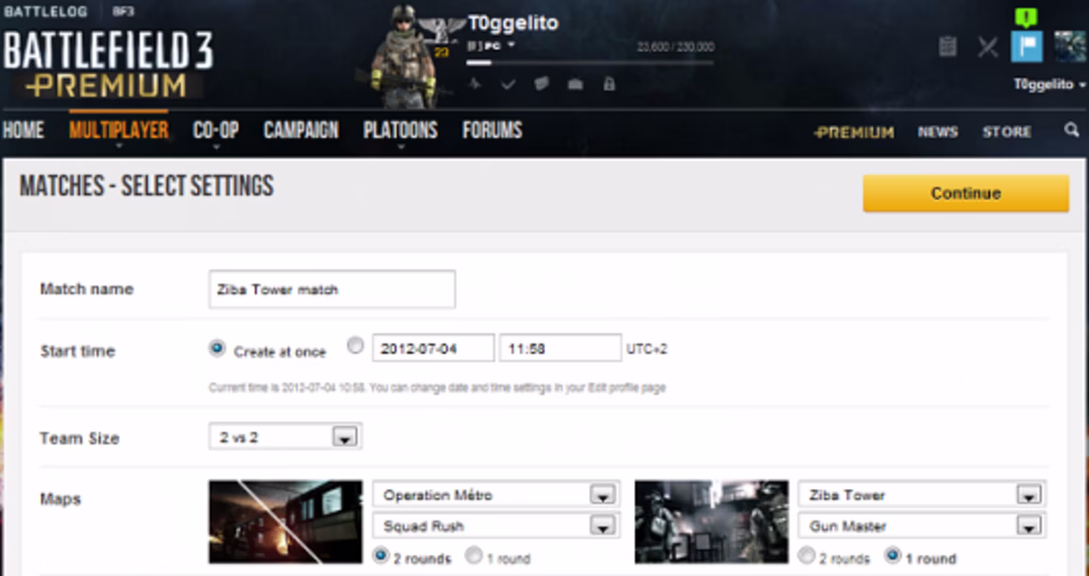Open the Squad Rush game mode dropdown
The image size is (1089, 576).
(496, 526)
